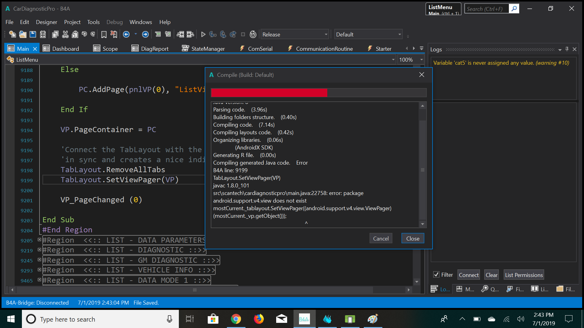Expand the DATA MODE 1 region
Screen dimensions: 584x328
pos(39,280)
